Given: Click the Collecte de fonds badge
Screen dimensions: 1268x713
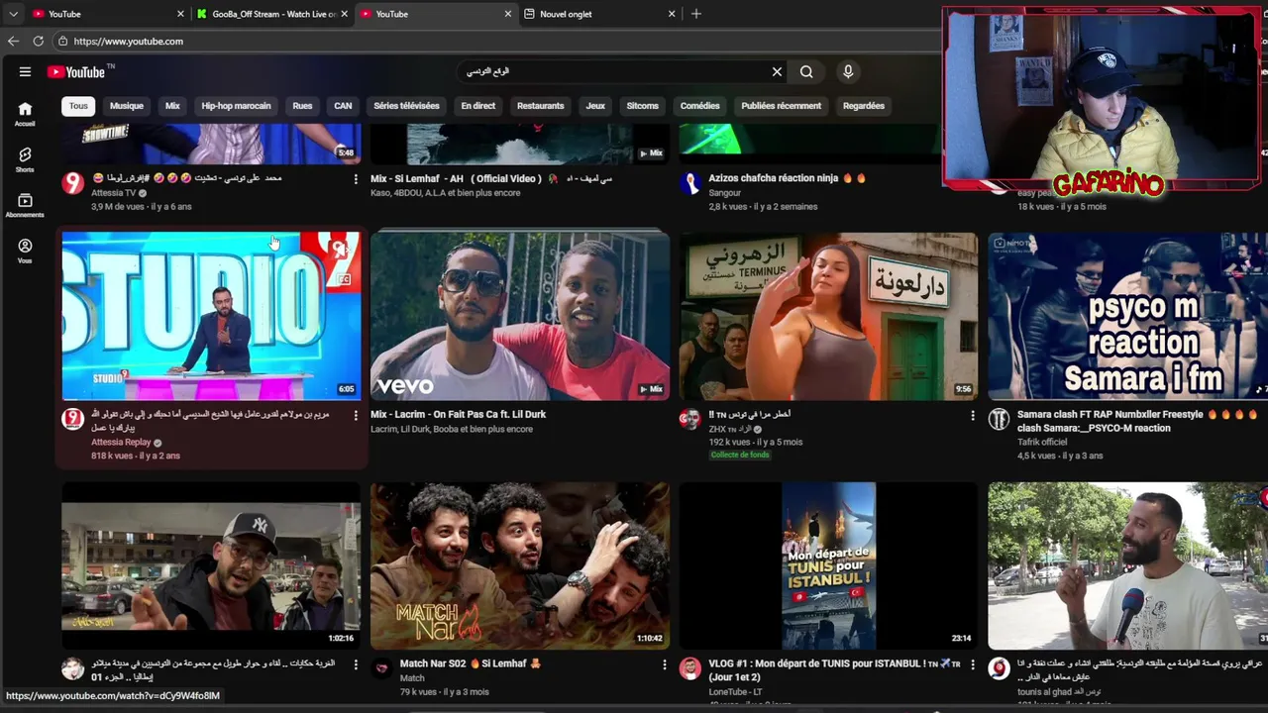Looking at the screenshot, I should (740, 456).
